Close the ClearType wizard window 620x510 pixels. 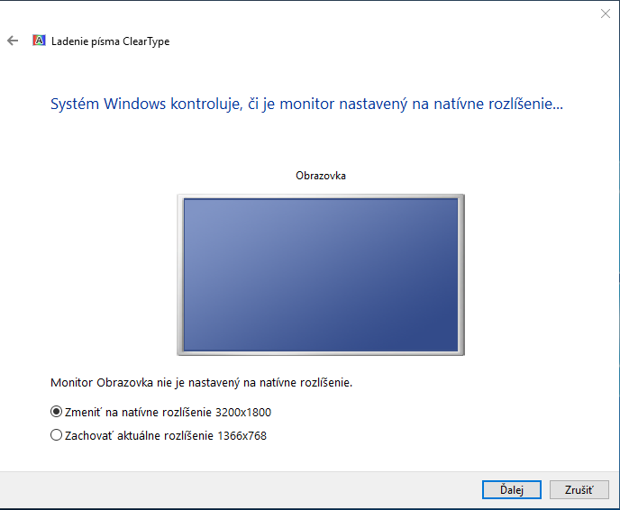[x=605, y=14]
